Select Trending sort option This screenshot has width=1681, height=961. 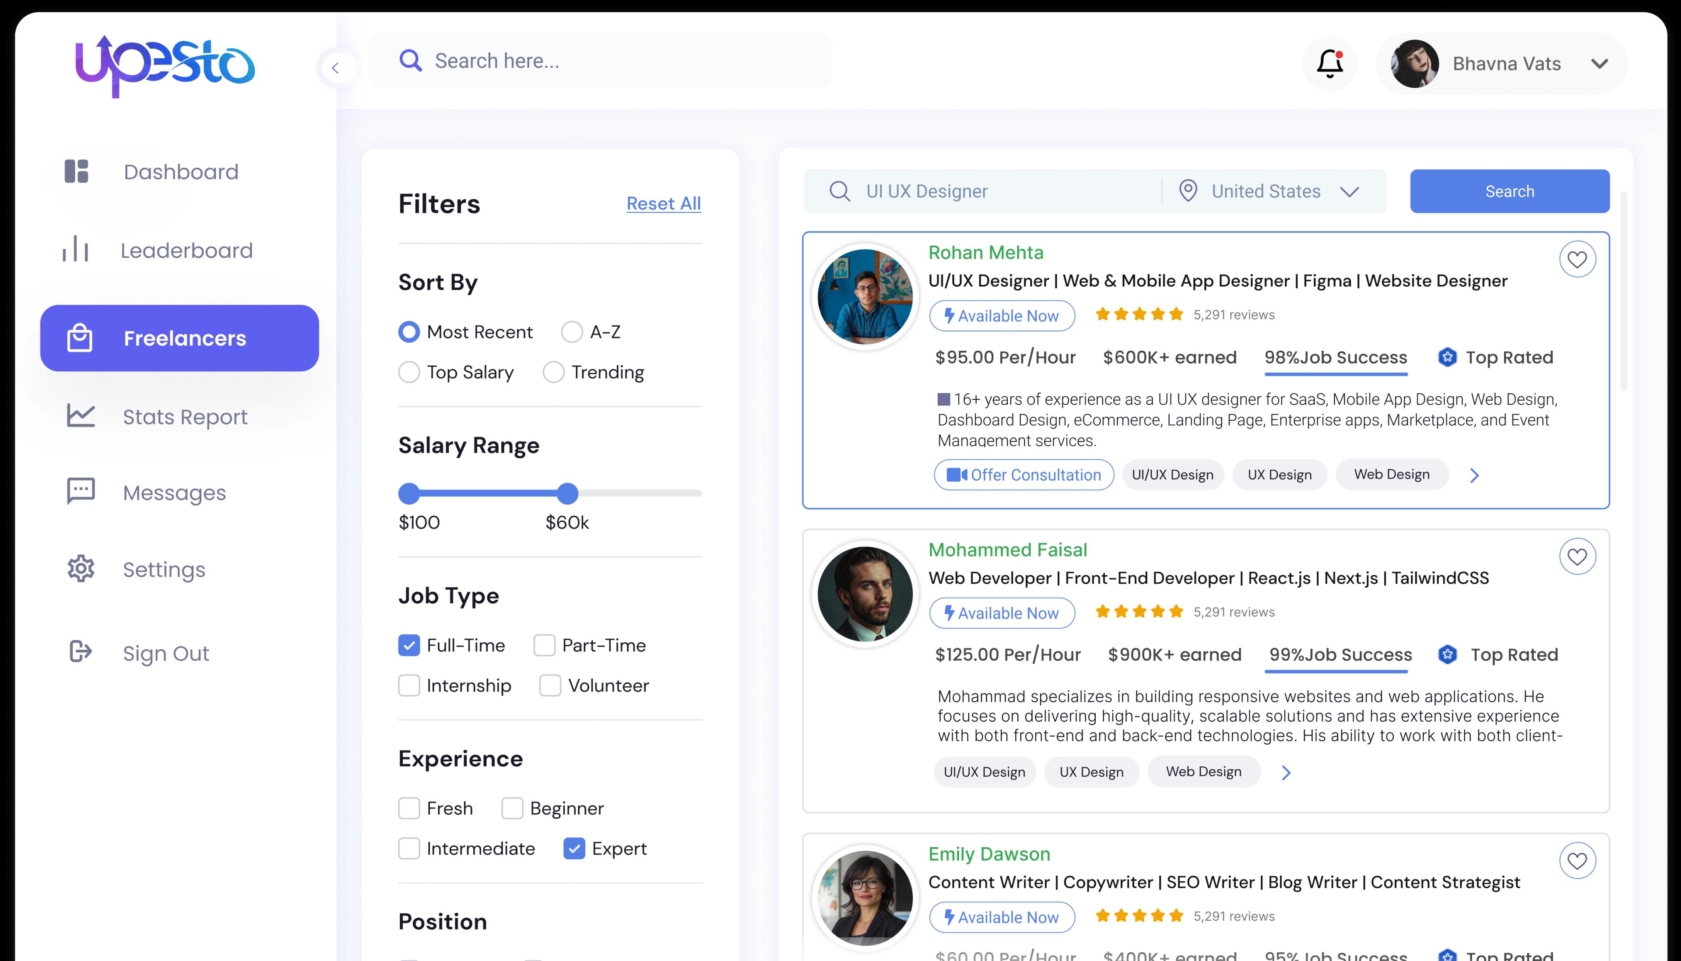553,372
